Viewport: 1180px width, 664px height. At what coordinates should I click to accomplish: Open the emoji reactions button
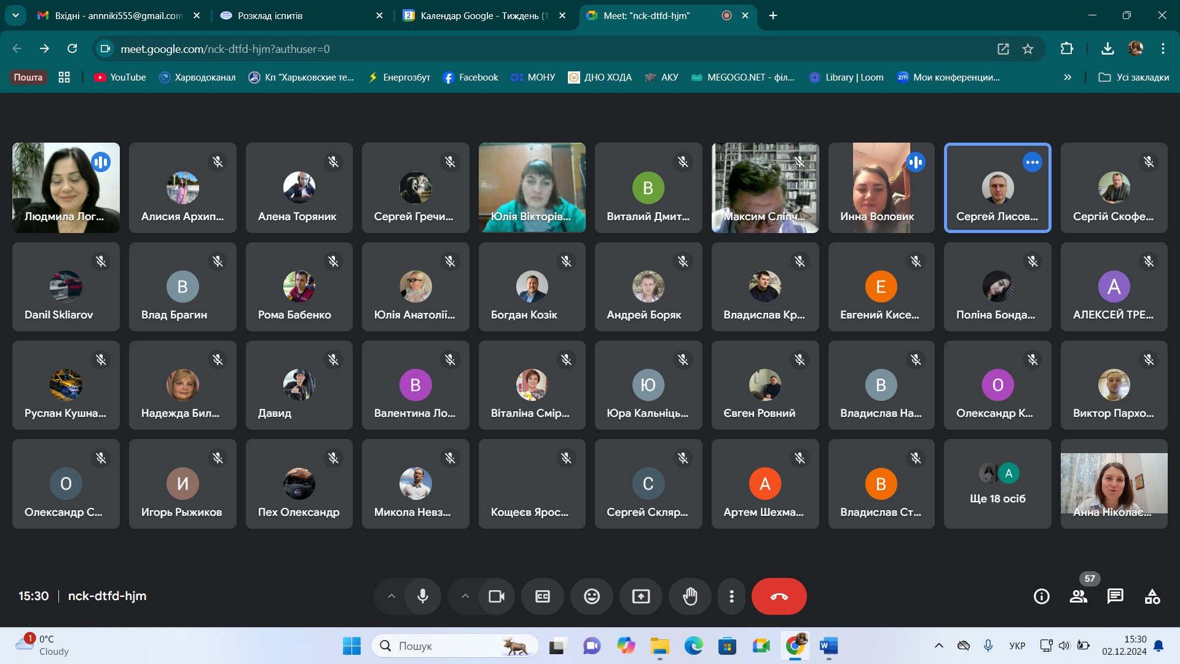592,596
